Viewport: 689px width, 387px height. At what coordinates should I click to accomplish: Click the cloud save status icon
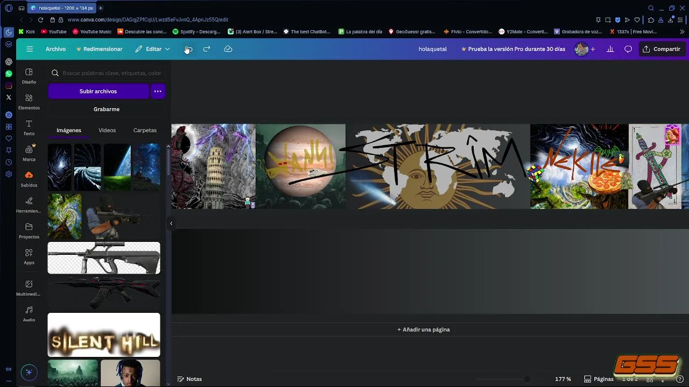click(228, 49)
